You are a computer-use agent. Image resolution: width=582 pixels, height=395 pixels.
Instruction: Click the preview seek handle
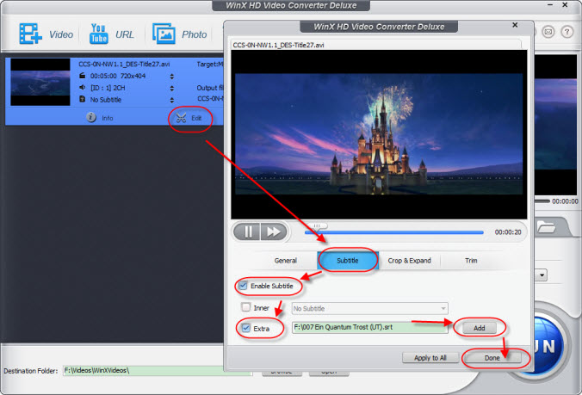(317, 225)
